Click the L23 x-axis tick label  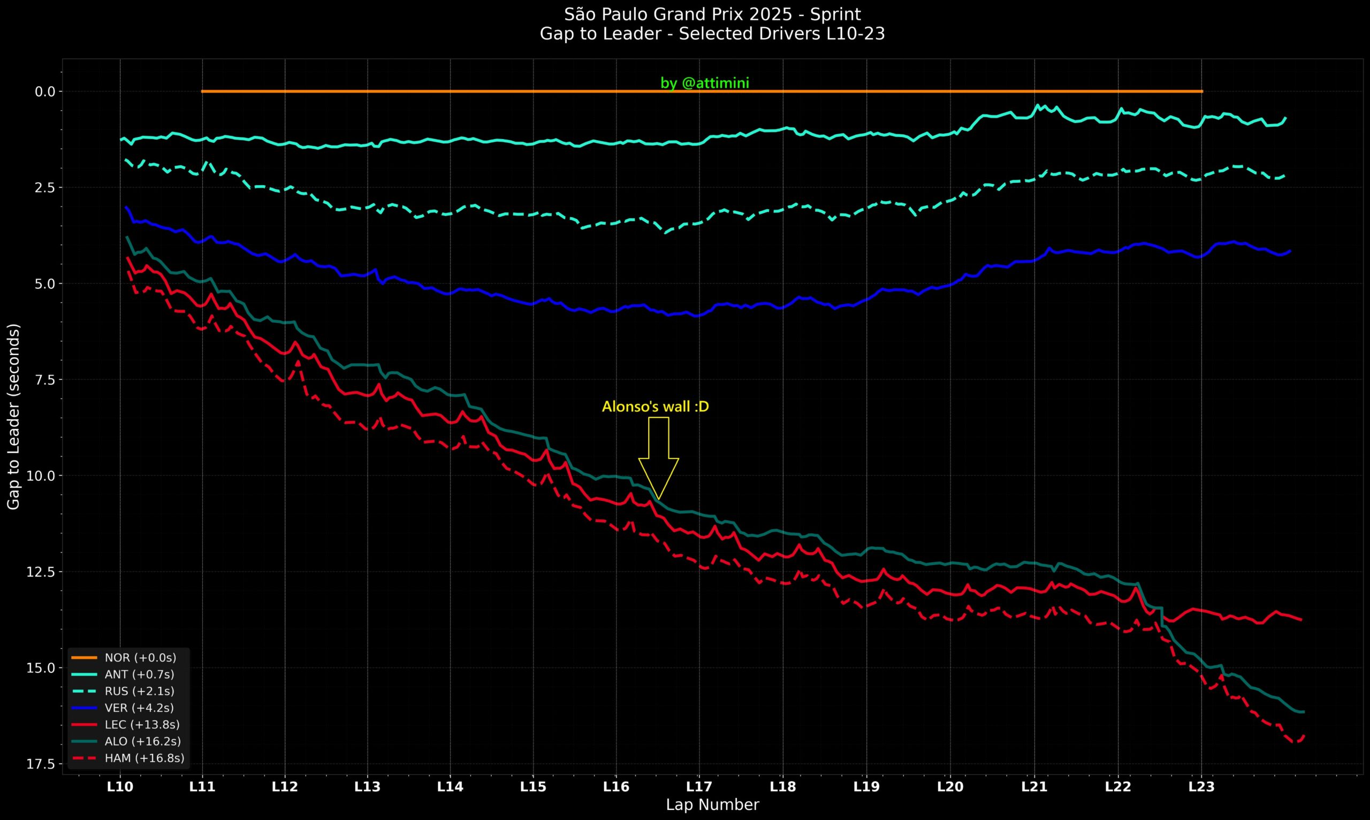pyautogui.click(x=1201, y=787)
